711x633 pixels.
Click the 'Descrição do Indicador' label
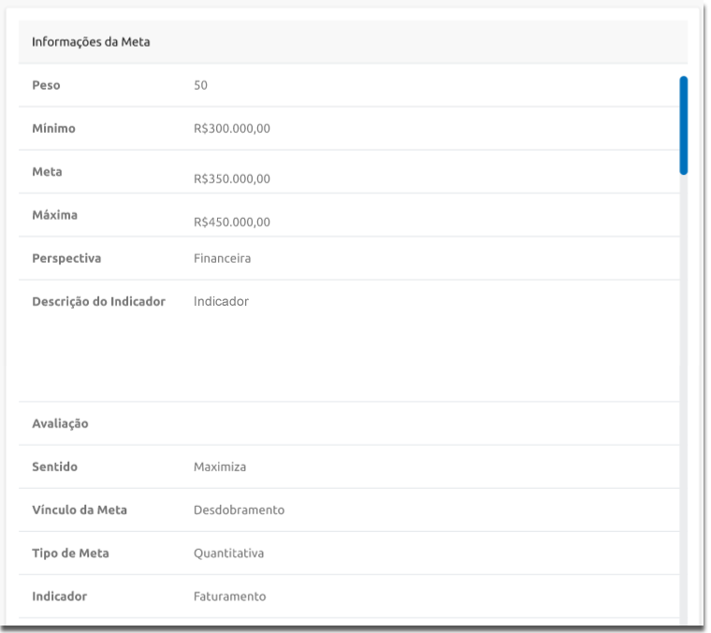(x=98, y=301)
